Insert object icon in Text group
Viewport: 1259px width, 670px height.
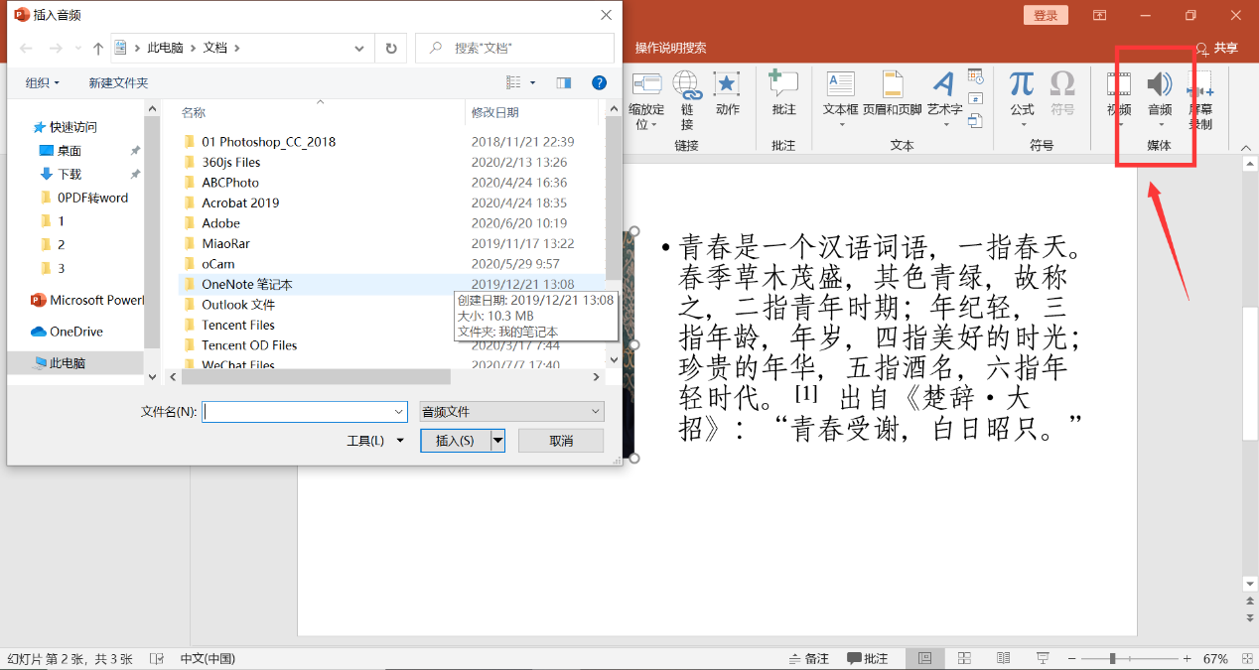[975, 120]
